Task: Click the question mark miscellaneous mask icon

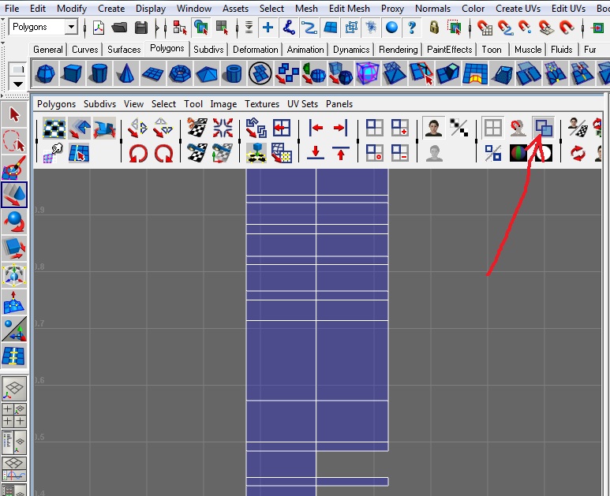Action: [412, 28]
